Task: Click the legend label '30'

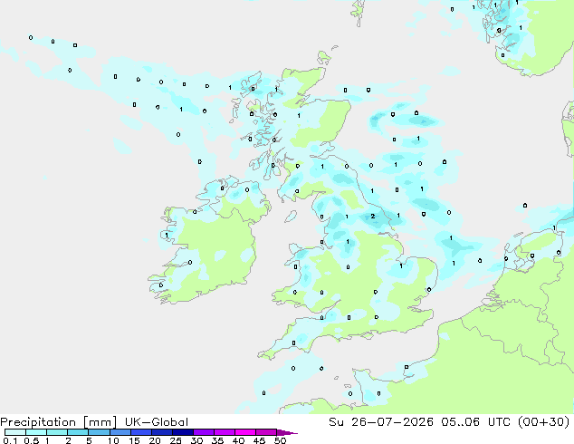Action: pos(196,440)
